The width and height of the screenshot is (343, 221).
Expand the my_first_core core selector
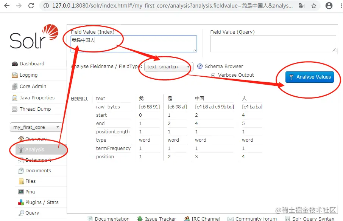36,127
